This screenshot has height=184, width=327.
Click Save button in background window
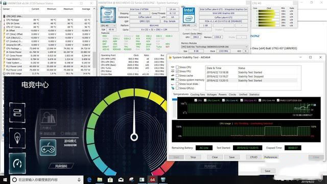pos(268,171)
